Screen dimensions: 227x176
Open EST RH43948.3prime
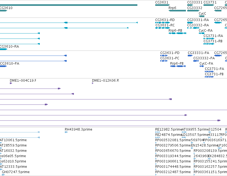[x=78, y=129]
